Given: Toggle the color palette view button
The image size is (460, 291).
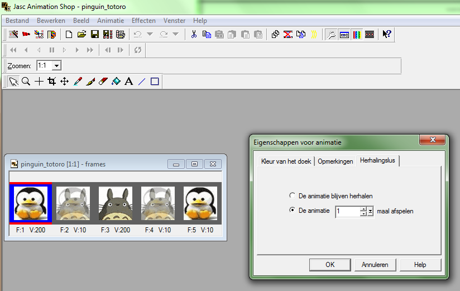Looking at the screenshot, I should [x=357, y=35].
